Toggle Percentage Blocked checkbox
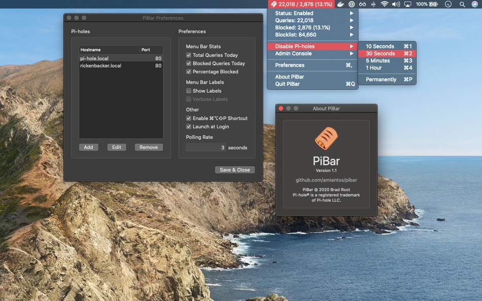Viewport: 482px width, 301px height. (189, 71)
